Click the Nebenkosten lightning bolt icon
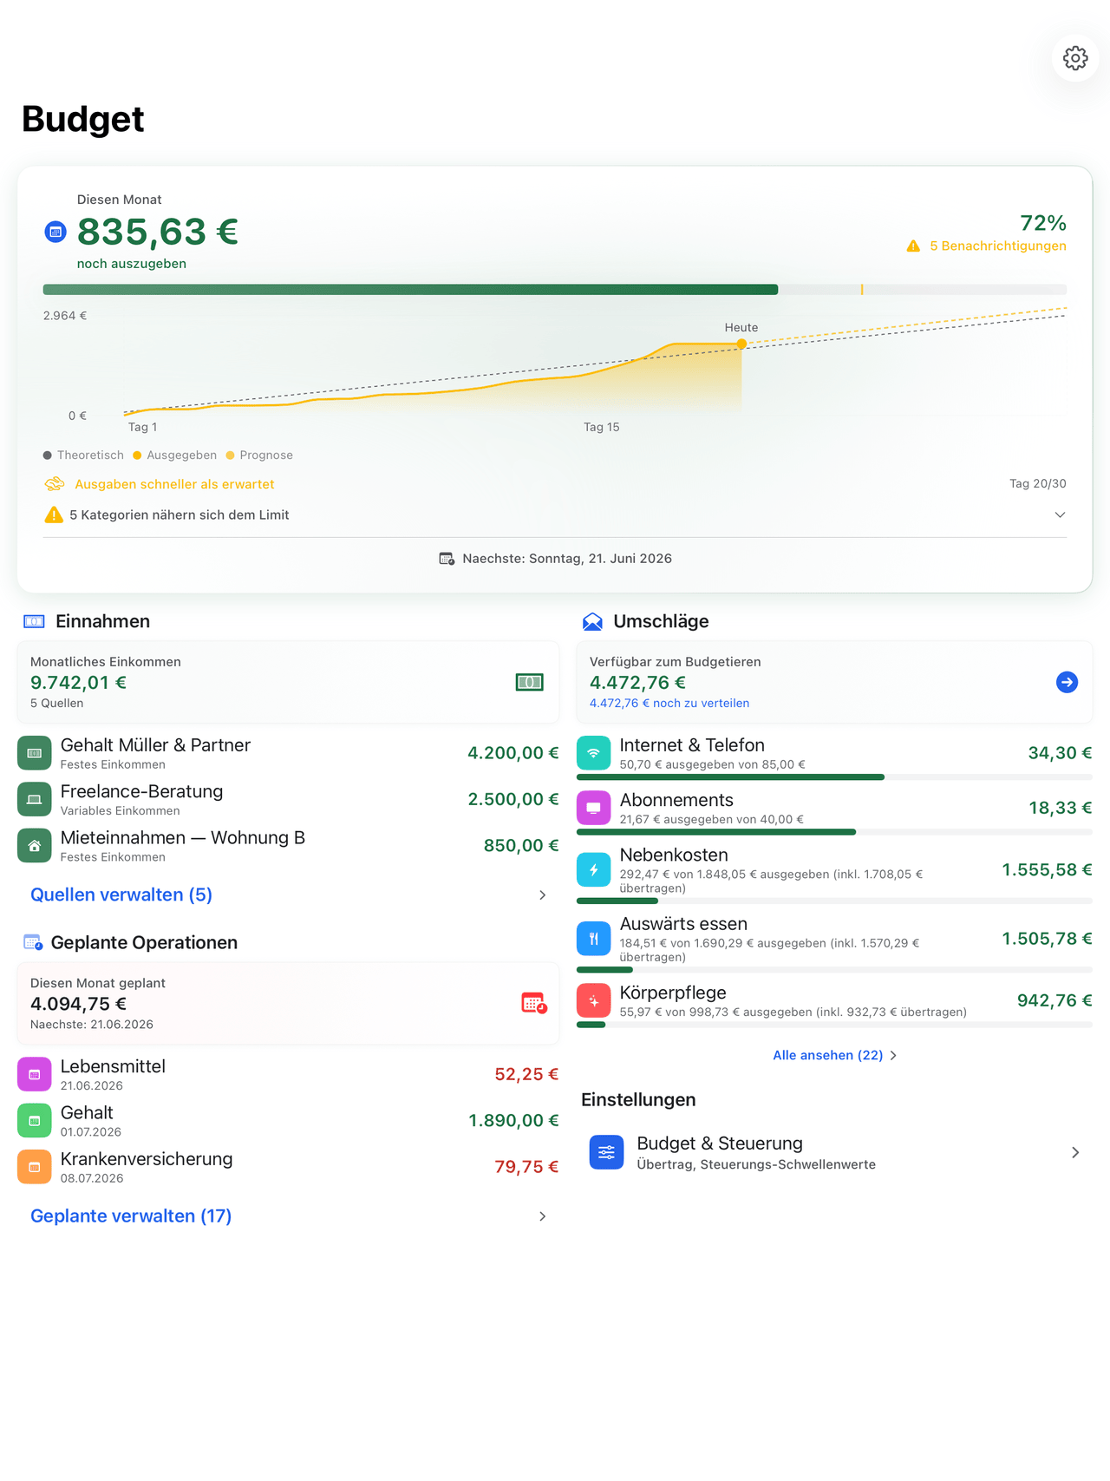This screenshot has height=1481, width=1110. (x=594, y=869)
